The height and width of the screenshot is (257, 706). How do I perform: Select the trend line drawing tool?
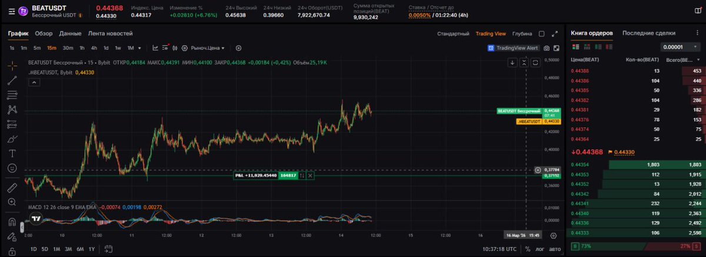tap(12, 81)
